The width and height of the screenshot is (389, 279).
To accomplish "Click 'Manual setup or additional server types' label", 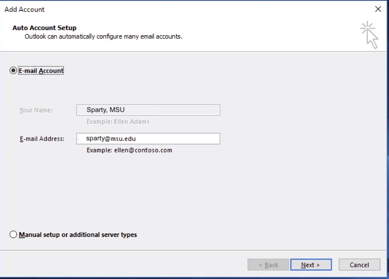I will point(78,235).
